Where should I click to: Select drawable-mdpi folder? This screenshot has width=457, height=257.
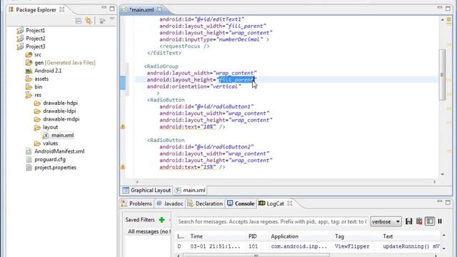click(61, 119)
